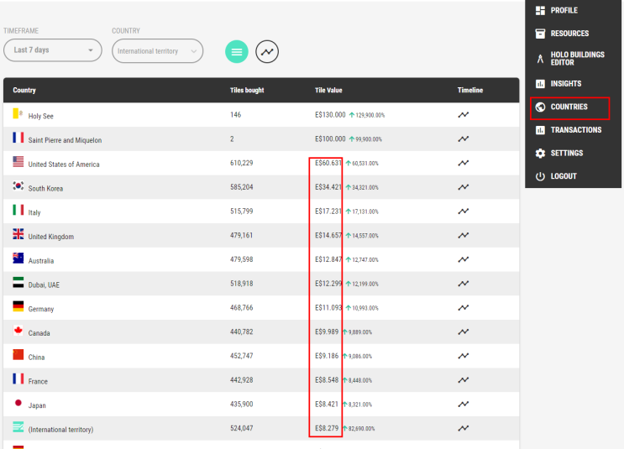Open timeline chart for South Korea
The width and height of the screenshot is (624, 449).
tap(464, 187)
